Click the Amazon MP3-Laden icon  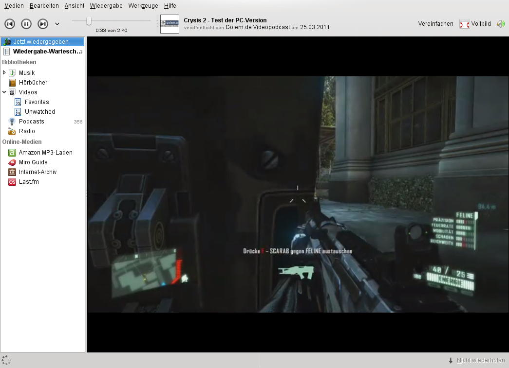[12, 153]
